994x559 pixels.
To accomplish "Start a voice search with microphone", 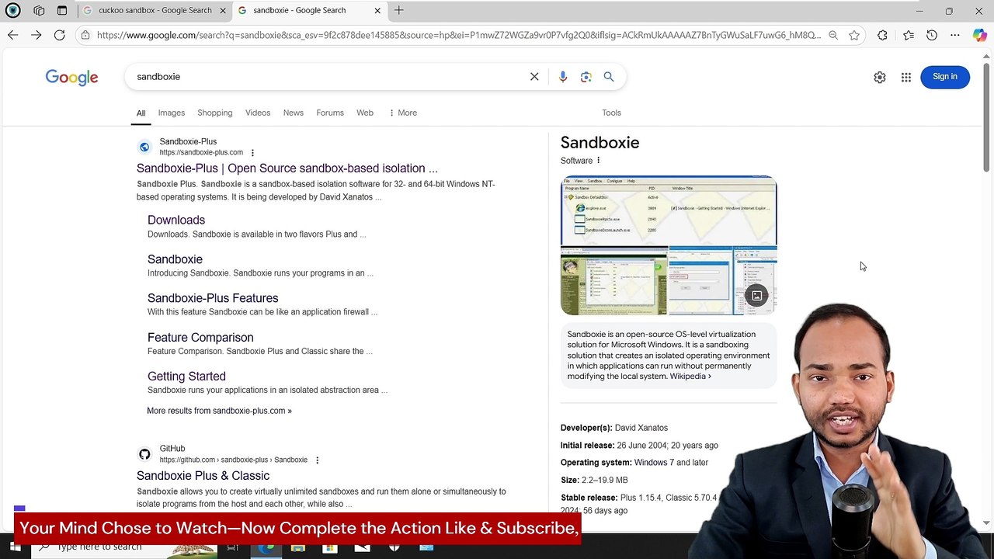I will click(x=563, y=77).
